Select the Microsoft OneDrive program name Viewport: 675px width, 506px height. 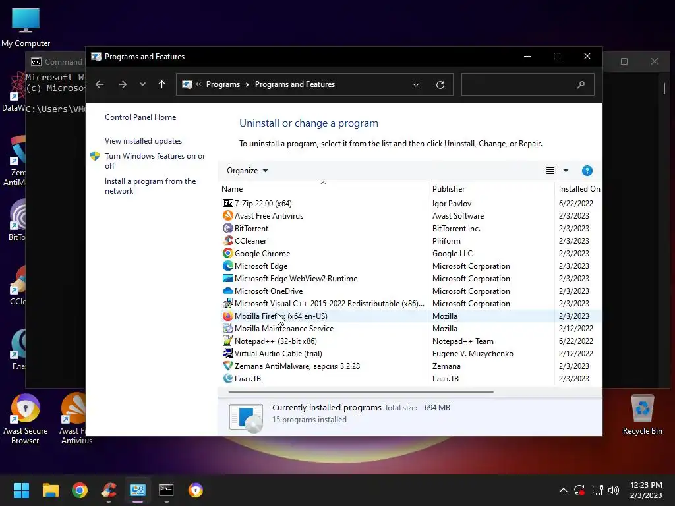click(x=269, y=291)
